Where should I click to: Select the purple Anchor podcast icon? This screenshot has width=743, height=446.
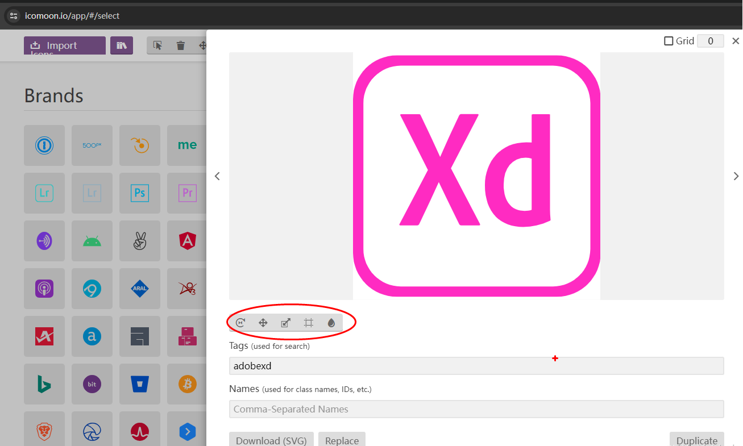click(x=44, y=241)
